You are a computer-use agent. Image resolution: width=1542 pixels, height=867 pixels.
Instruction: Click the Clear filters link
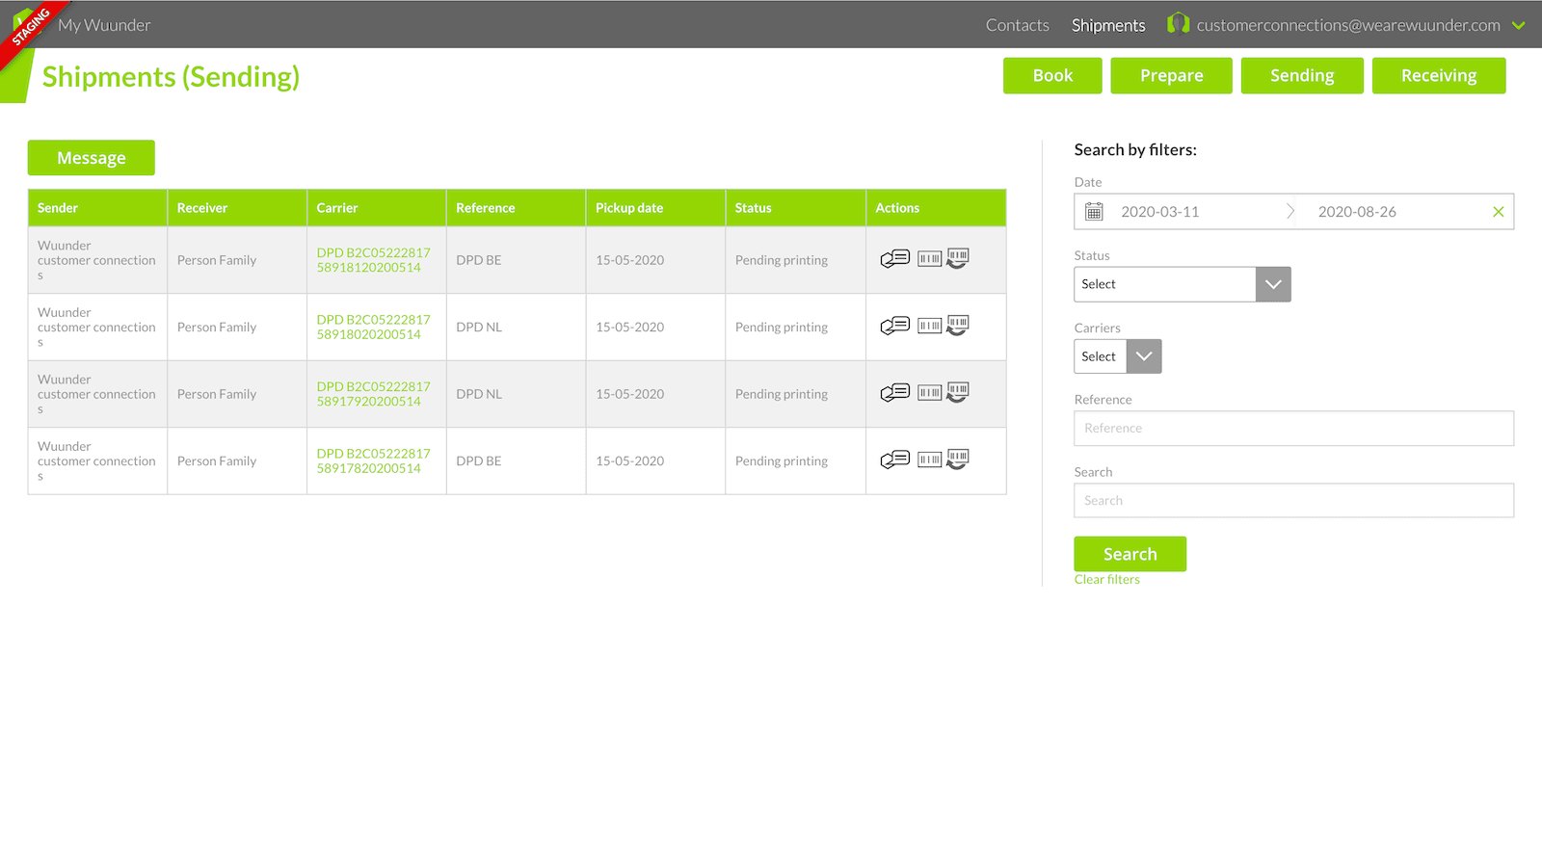(x=1106, y=579)
